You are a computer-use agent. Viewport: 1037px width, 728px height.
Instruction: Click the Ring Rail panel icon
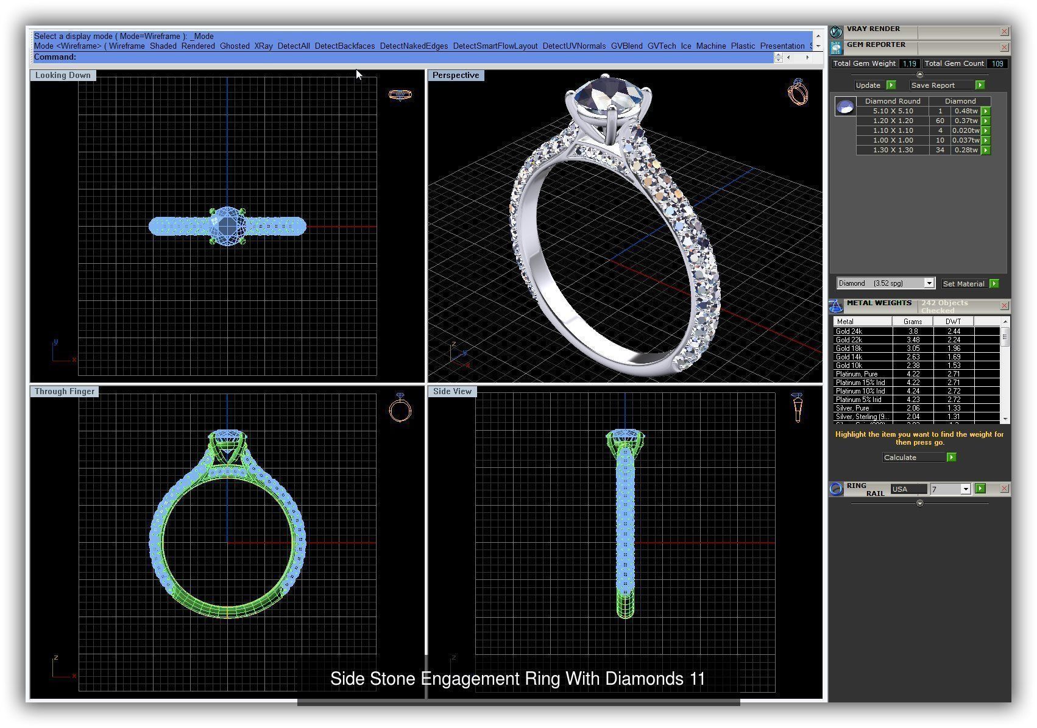coord(836,489)
